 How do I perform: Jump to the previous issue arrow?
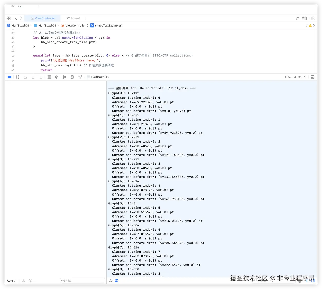click(x=306, y=26)
